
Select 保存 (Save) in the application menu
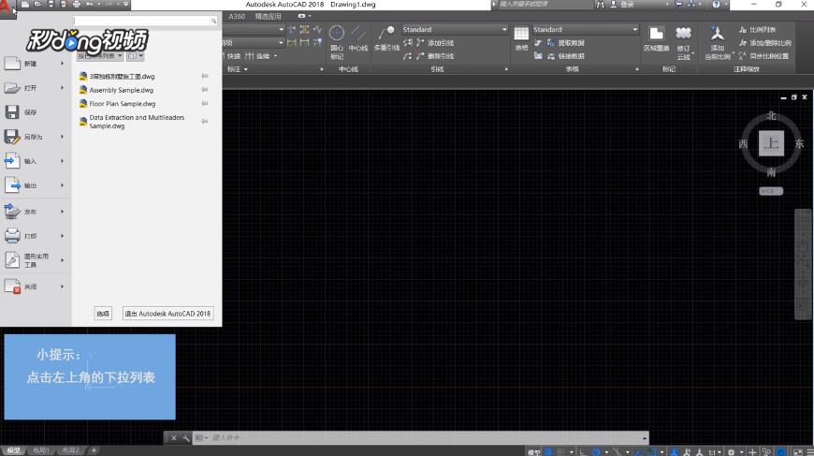(x=36, y=112)
